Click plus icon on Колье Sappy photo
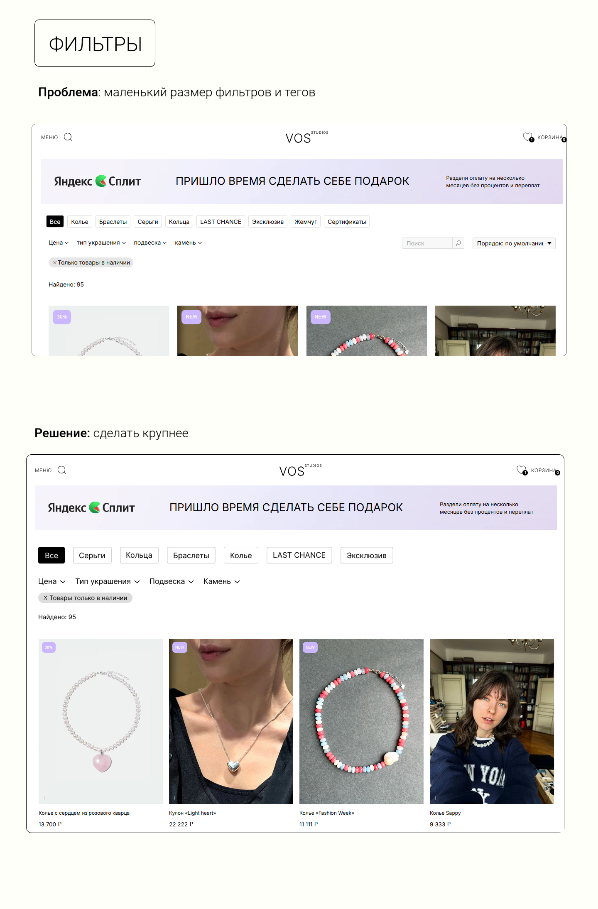This screenshot has height=909, width=598. tap(435, 798)
